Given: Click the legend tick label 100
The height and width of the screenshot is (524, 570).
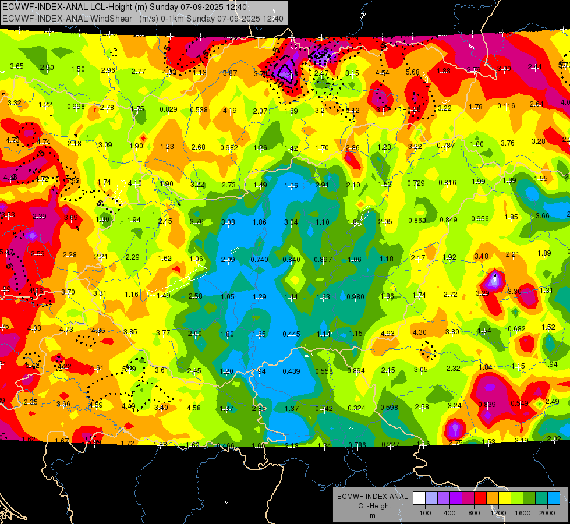Looking at the screenshot, I should tap(425, 513).
